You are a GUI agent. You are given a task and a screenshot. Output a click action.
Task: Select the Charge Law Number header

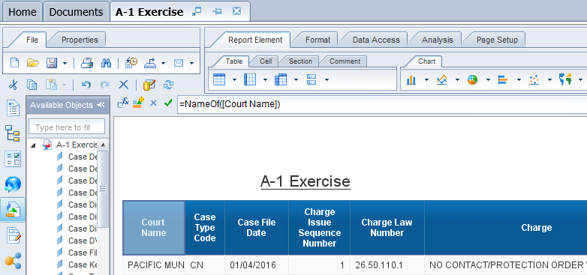(387, 228)
